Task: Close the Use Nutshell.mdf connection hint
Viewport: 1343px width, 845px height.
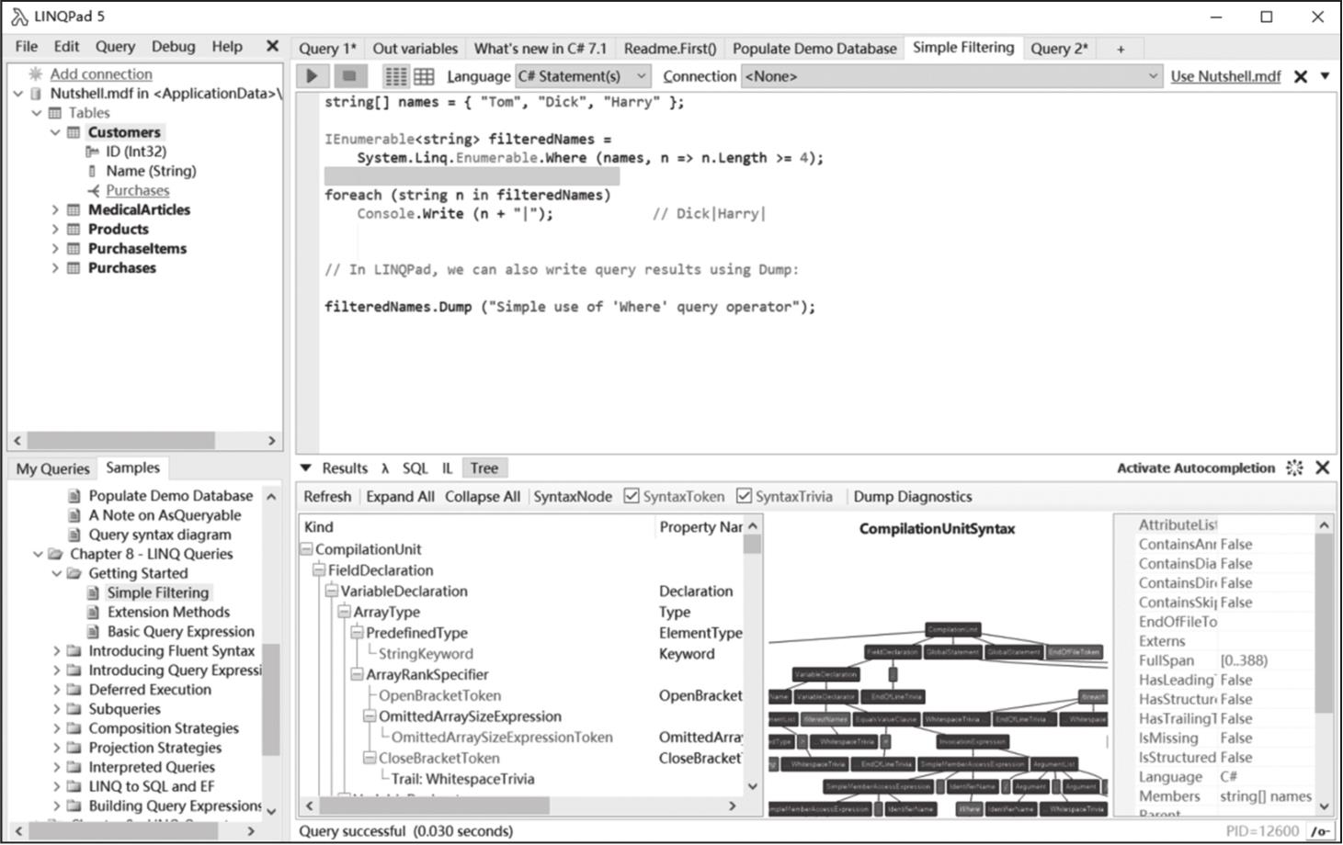Action: [1301, 77]
